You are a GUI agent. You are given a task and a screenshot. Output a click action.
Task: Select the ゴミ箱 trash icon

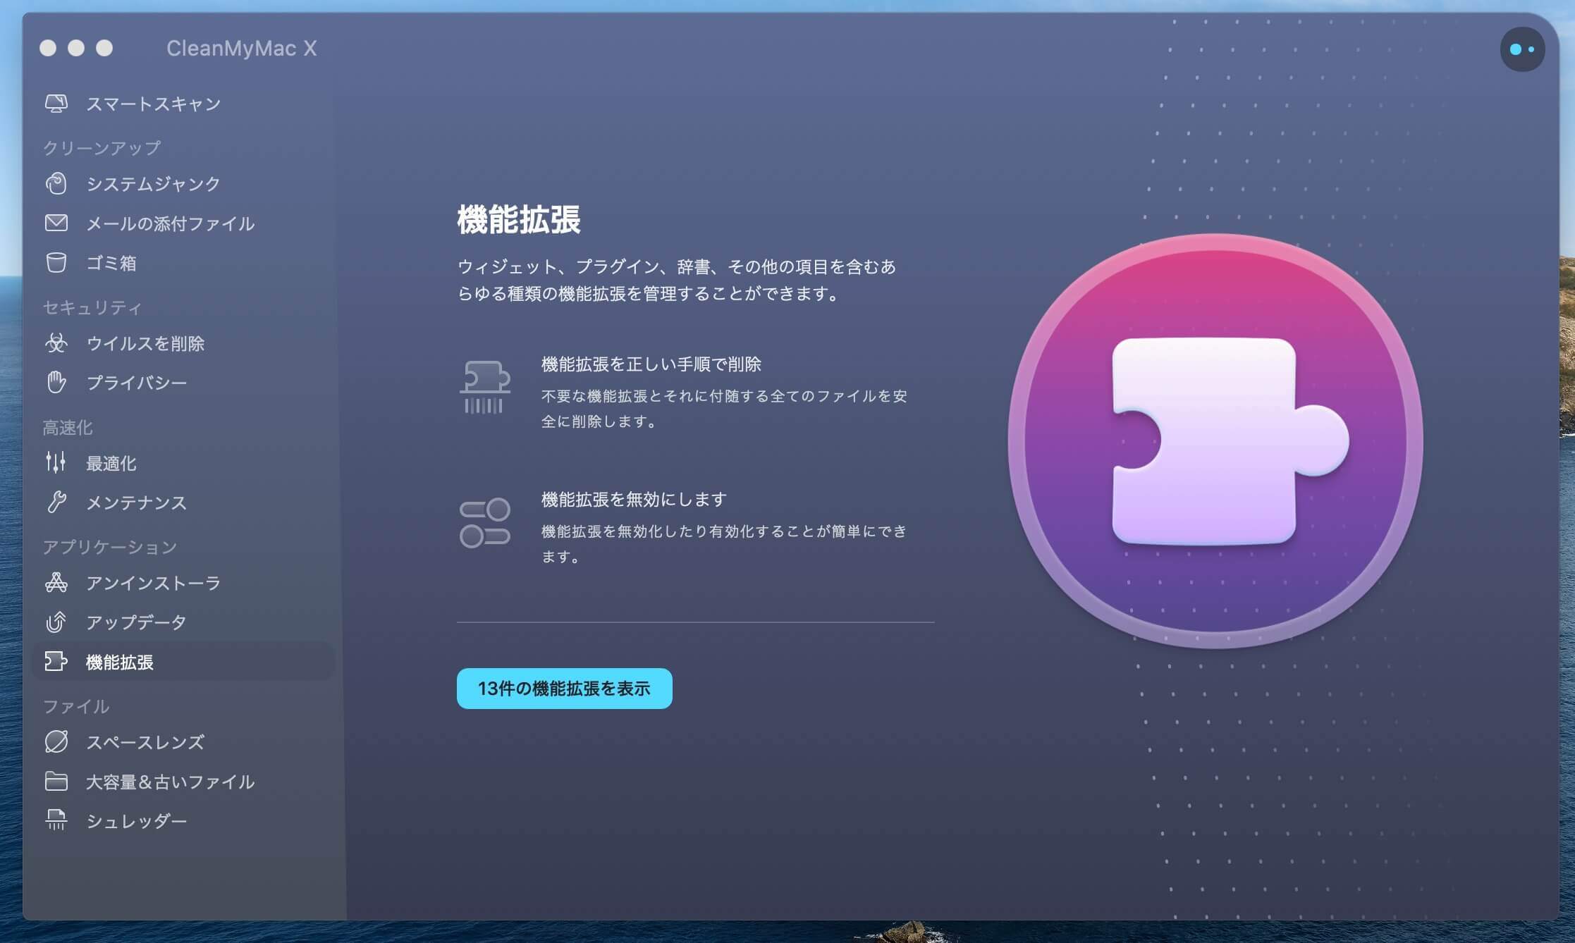(57, 263)
